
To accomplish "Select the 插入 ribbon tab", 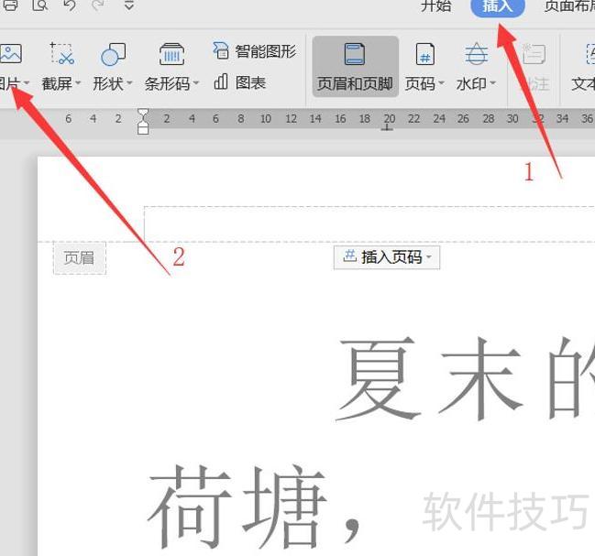I will pyautogui.click(x=498, y=6).
